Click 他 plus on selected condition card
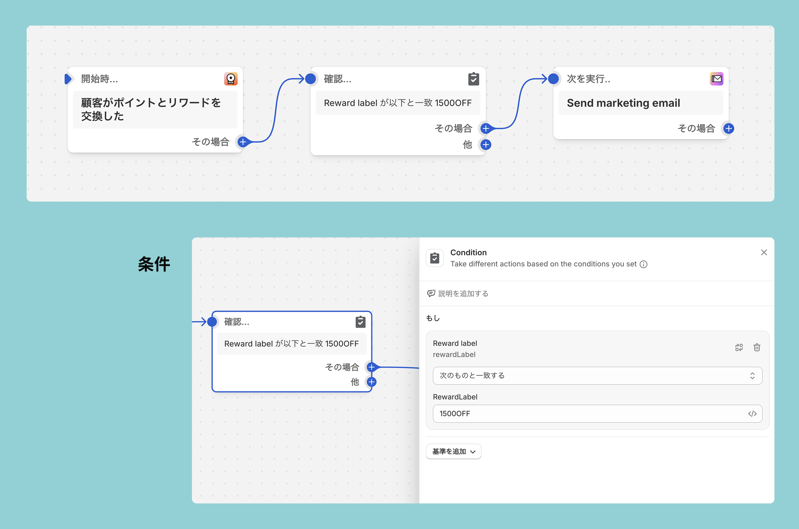This screenshot has width=799, height=529. (x=371, y=382)
